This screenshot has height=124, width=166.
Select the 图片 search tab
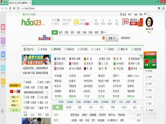(x=72, y=32)
